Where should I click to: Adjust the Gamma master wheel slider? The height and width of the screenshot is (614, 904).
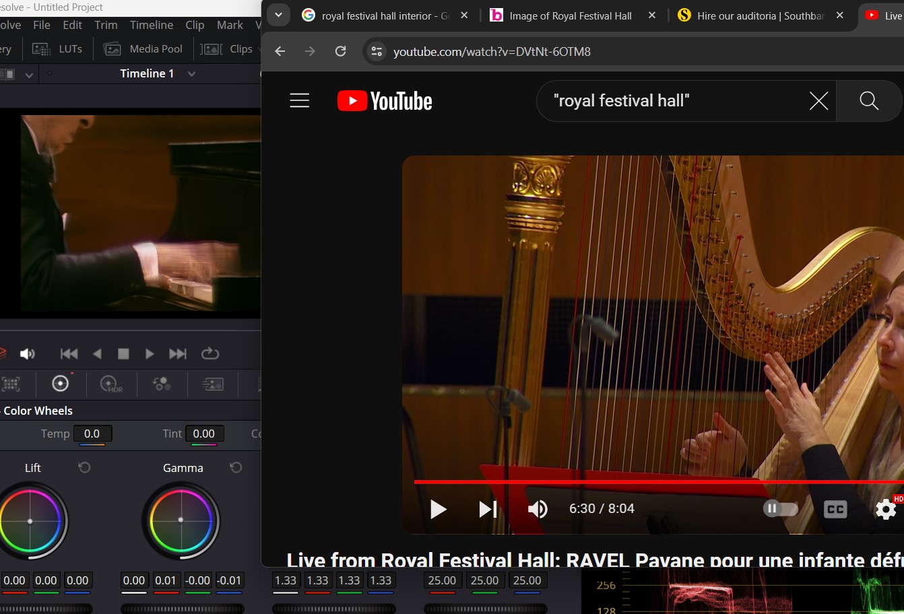click(x=183, y=609)
